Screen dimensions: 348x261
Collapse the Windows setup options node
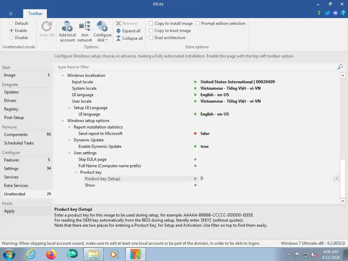tap(63, 121)
